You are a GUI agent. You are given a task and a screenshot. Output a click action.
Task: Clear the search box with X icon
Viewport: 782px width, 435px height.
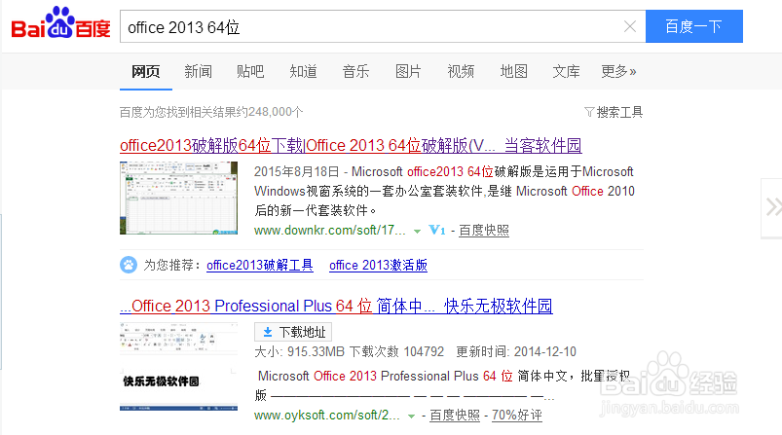[630, 26]
